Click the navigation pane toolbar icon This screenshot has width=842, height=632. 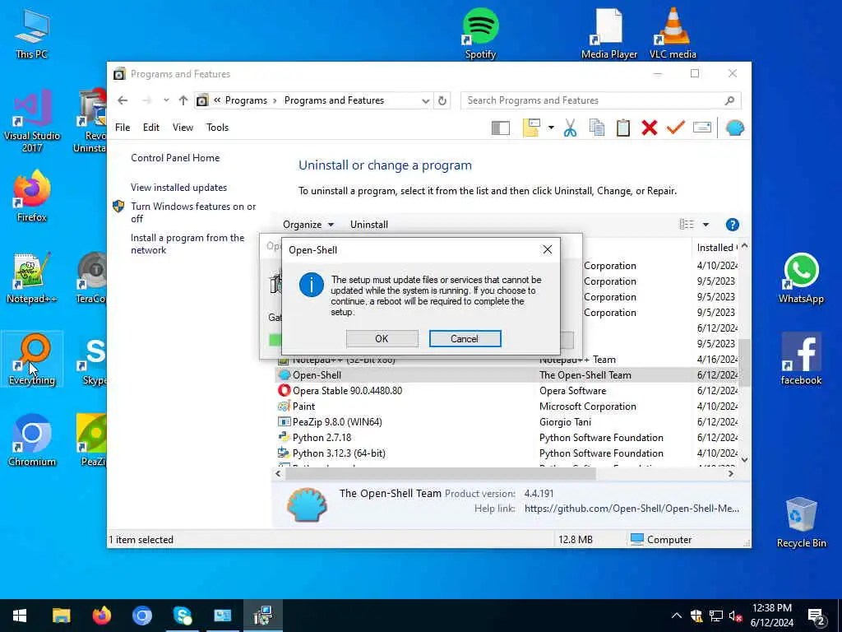point(501,128)
